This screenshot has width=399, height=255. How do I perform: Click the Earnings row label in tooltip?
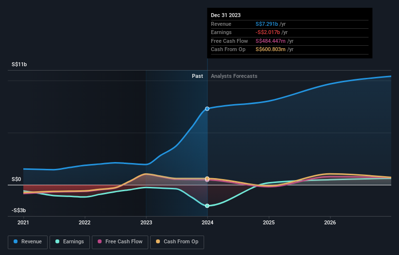click(221, 32)
